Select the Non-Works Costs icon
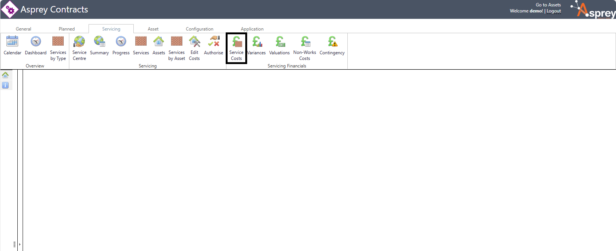This screenshot has height=251, width=616. (x=305, y=41)
